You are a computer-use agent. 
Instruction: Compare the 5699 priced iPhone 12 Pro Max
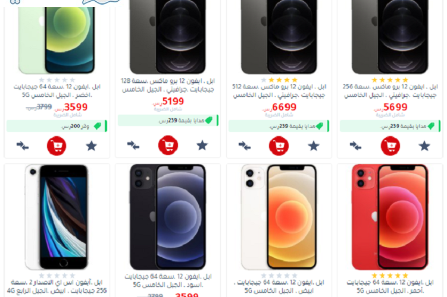[x=356, y=146]
